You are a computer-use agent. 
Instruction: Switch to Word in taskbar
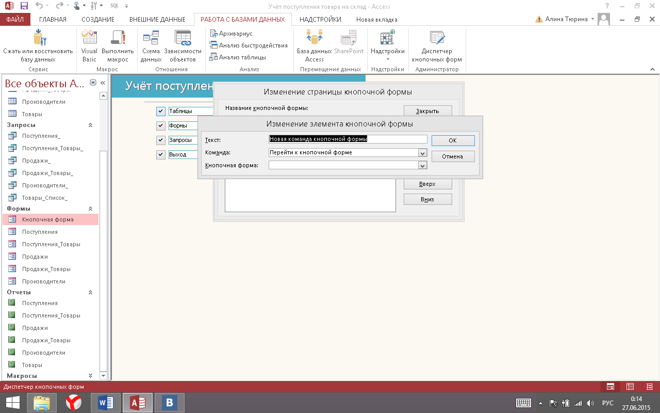[106, 403]
